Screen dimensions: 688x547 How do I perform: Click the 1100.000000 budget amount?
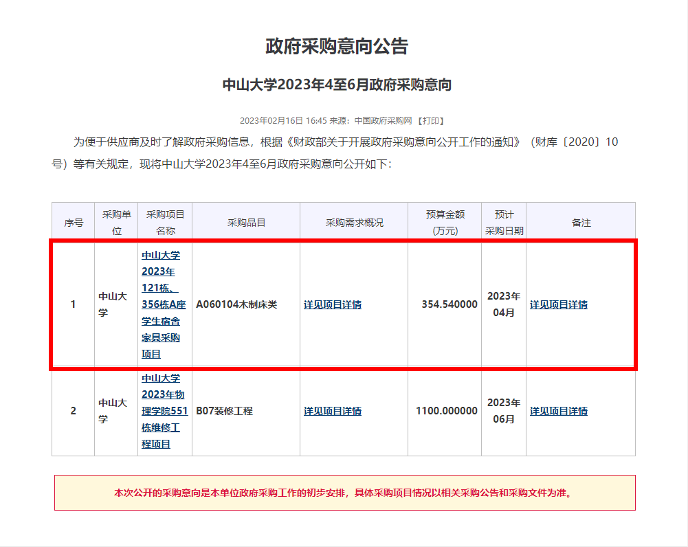447,411
